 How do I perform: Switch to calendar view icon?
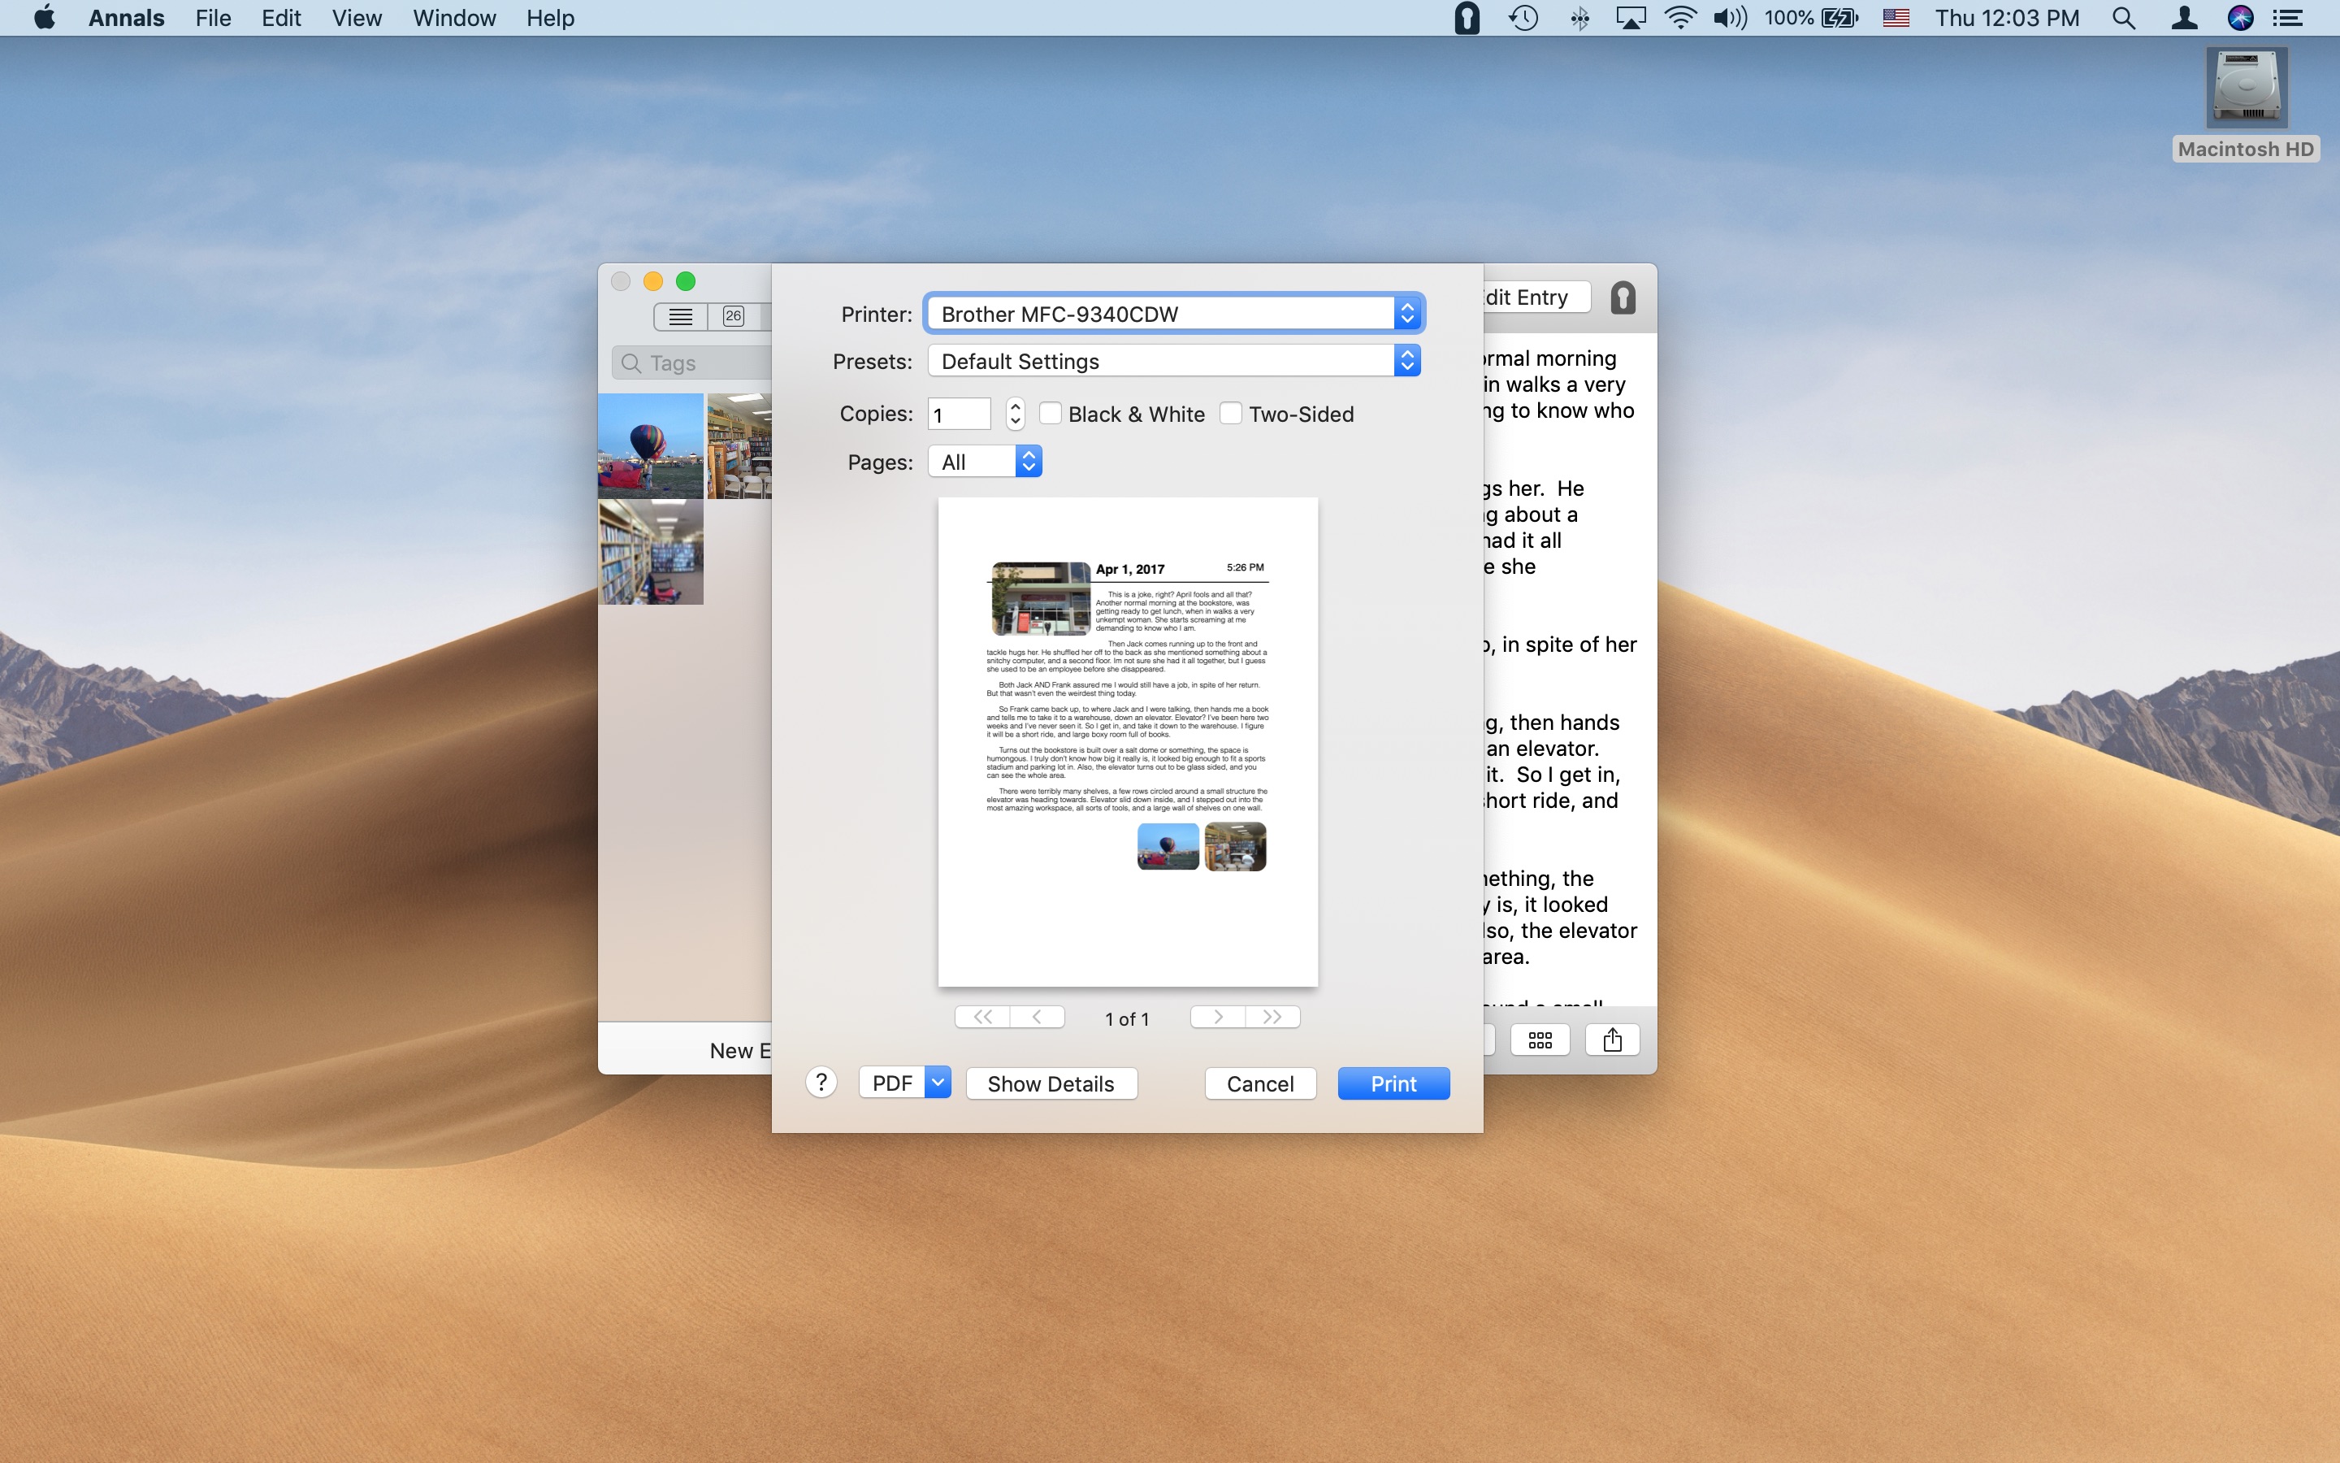733,316
